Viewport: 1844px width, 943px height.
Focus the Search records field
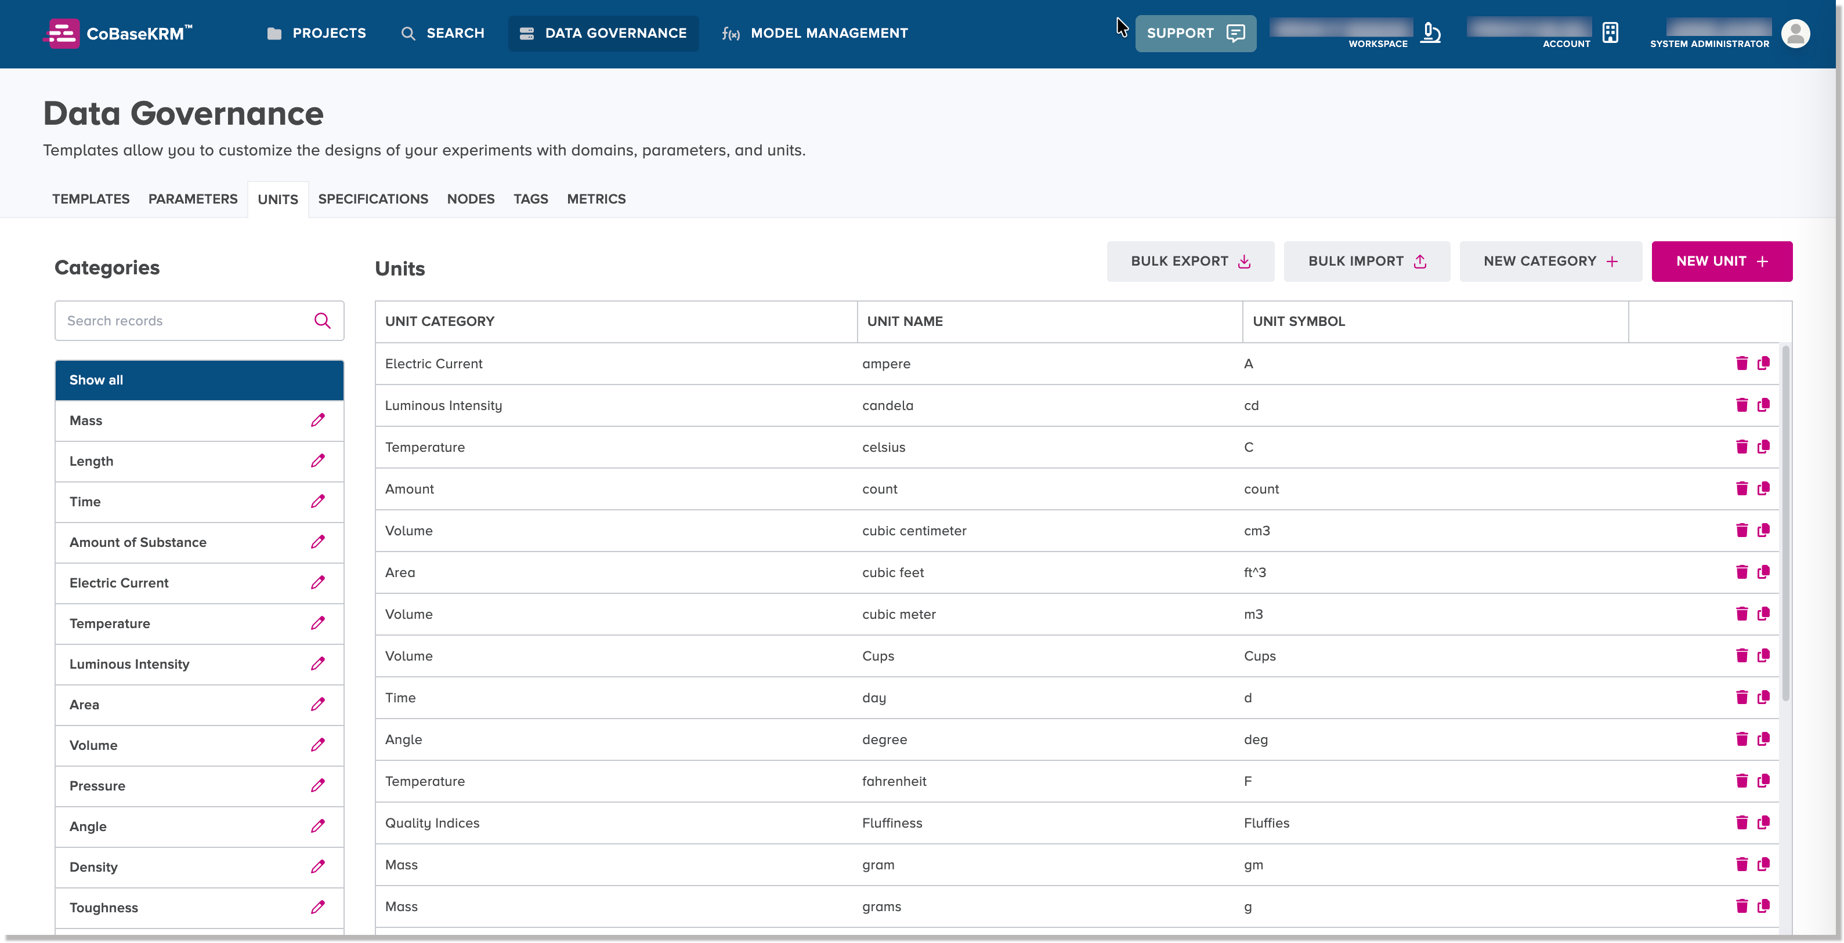click(199, 321)
